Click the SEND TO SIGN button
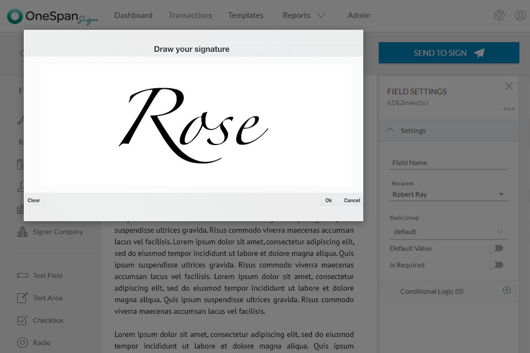The height and width of the screenshot is (353, 530). pos(449,53)
